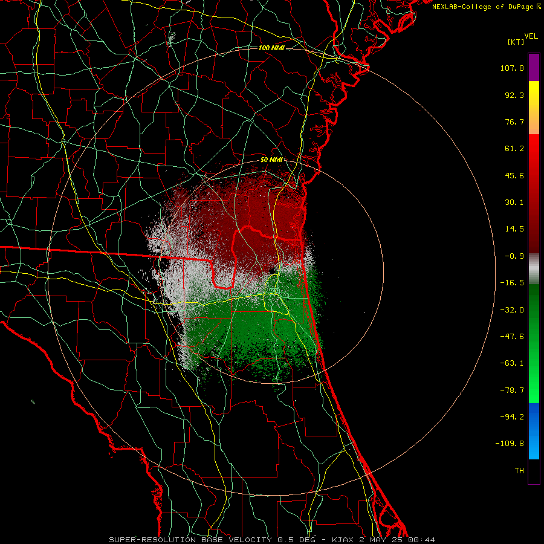Click the 45.6 velocity scale value
The width and height of the screenshot is (544, 544).
(514, 175)
